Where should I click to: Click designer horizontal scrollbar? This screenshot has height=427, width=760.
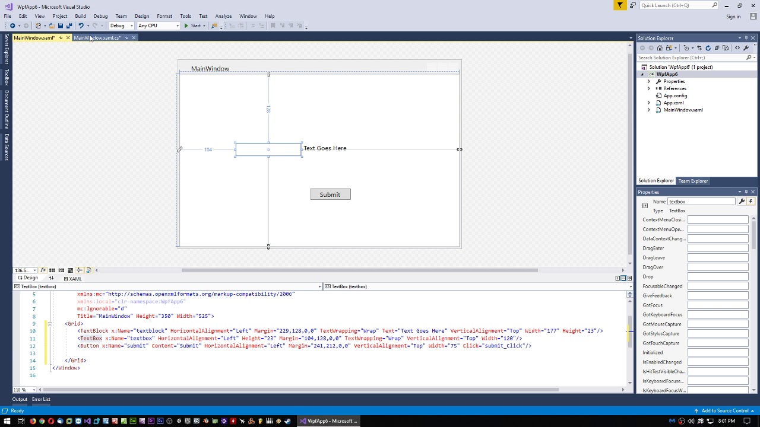359,270
